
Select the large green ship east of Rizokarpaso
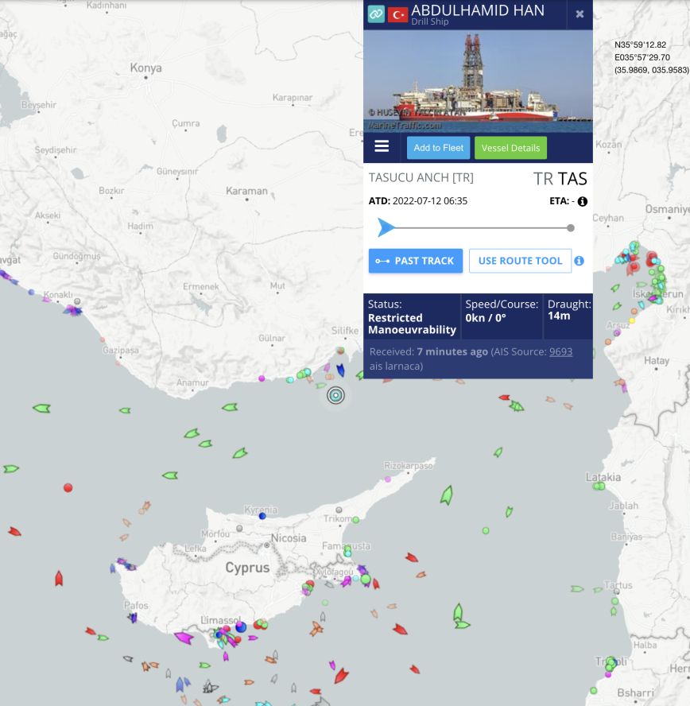[x=447, y=496]
